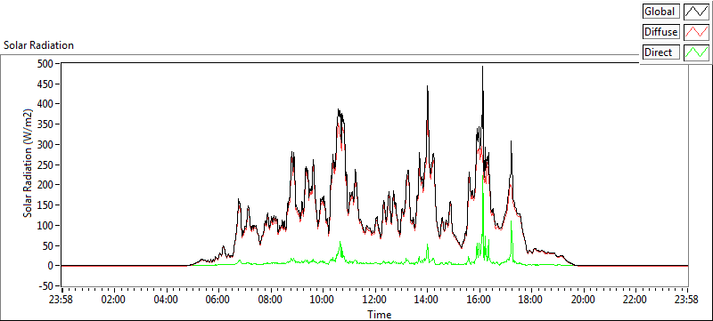Click the Global plot line icon in legend

pos(696,12)
